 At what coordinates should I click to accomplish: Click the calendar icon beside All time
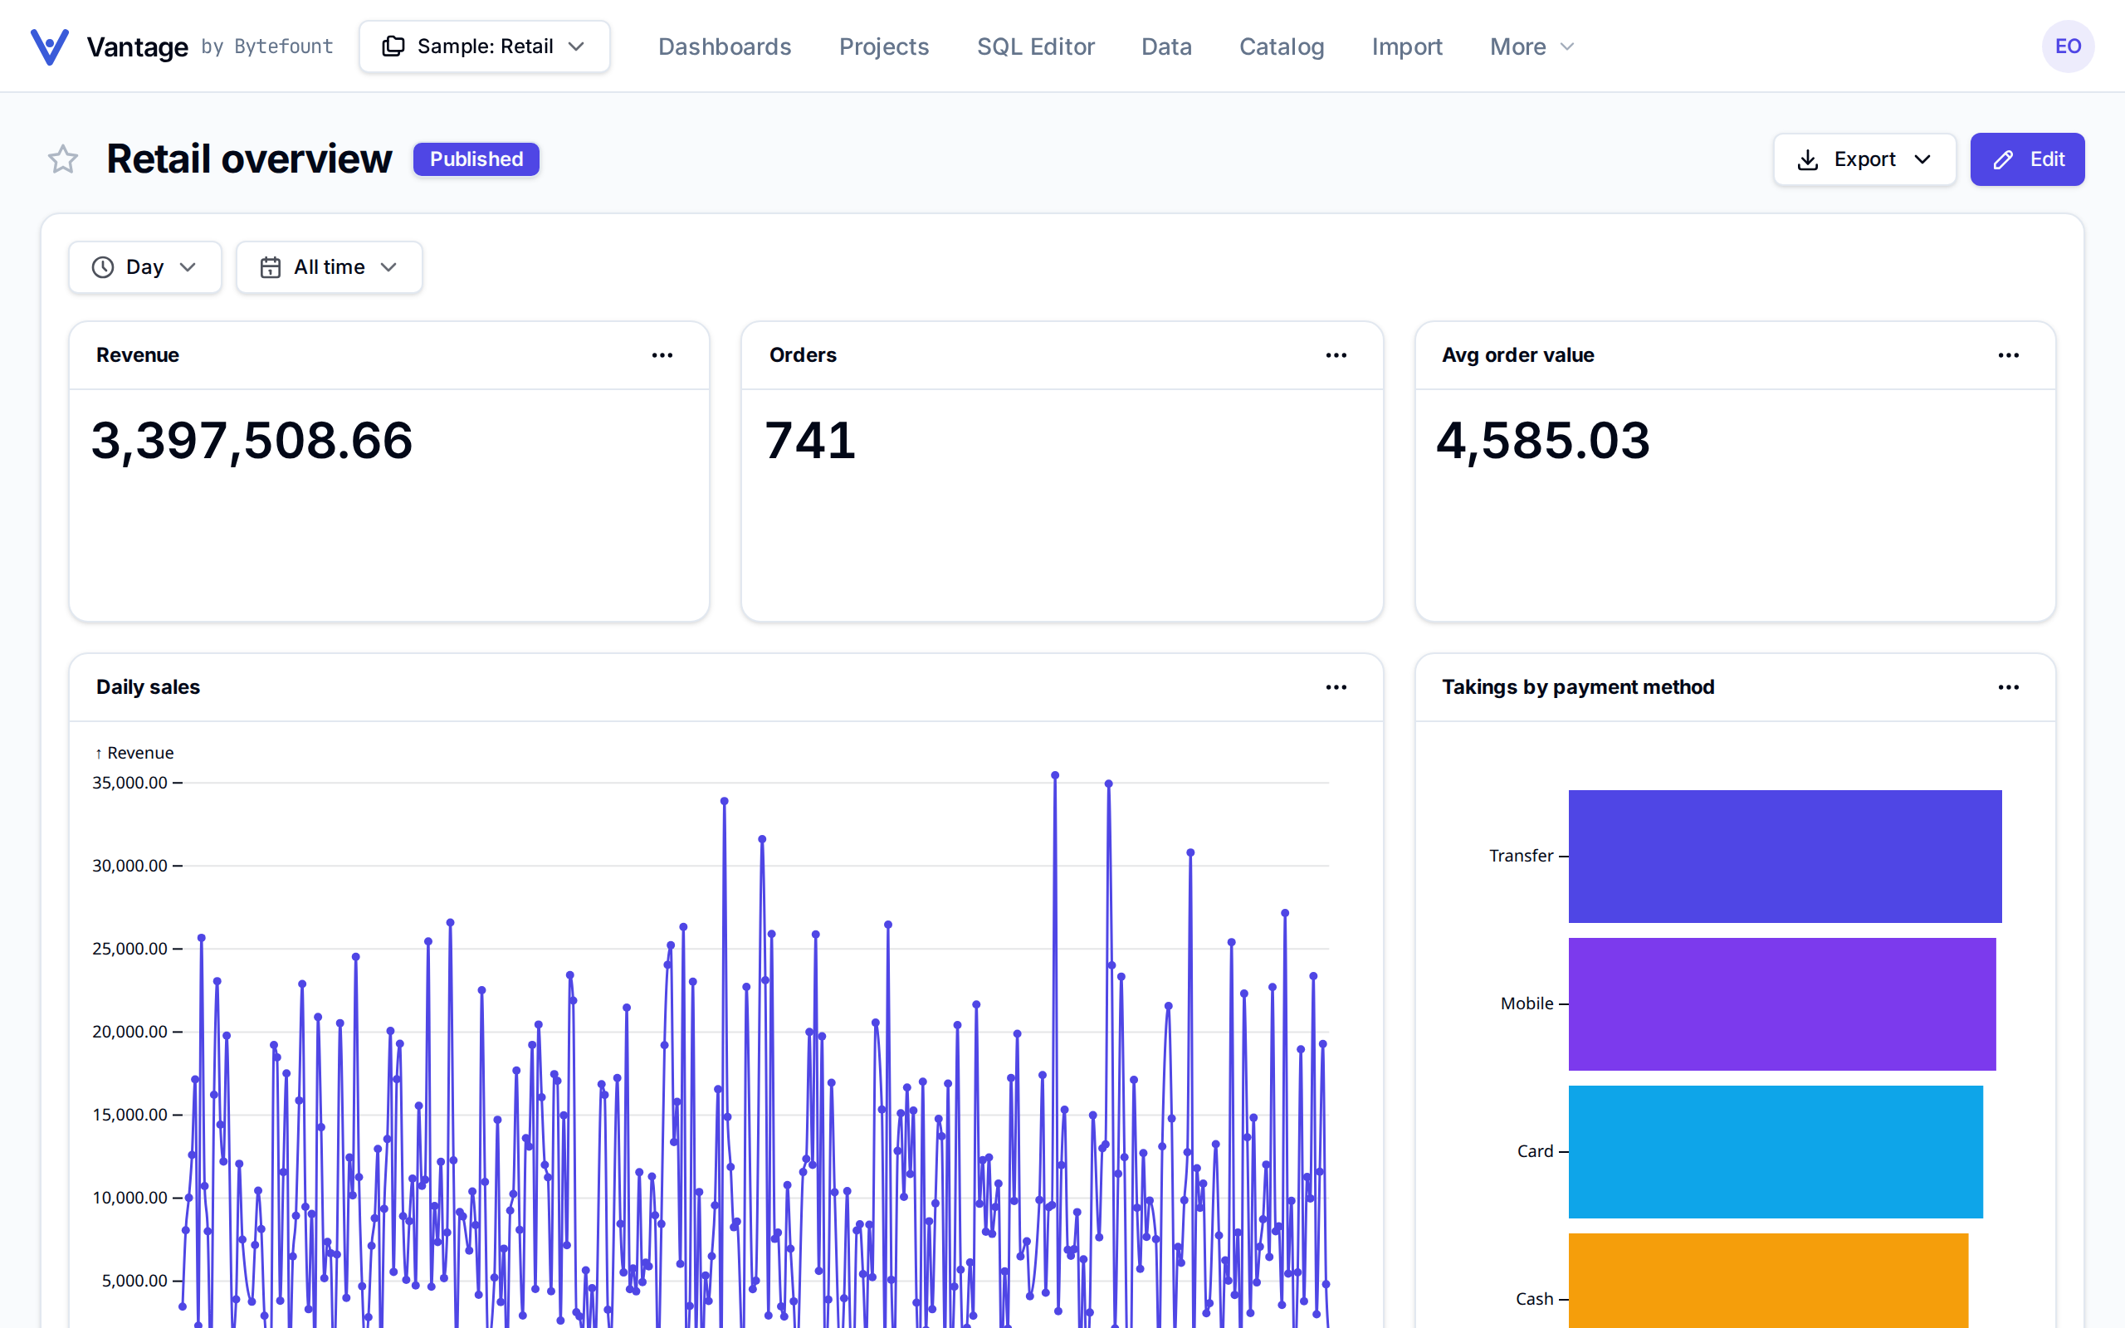point(271,267)
